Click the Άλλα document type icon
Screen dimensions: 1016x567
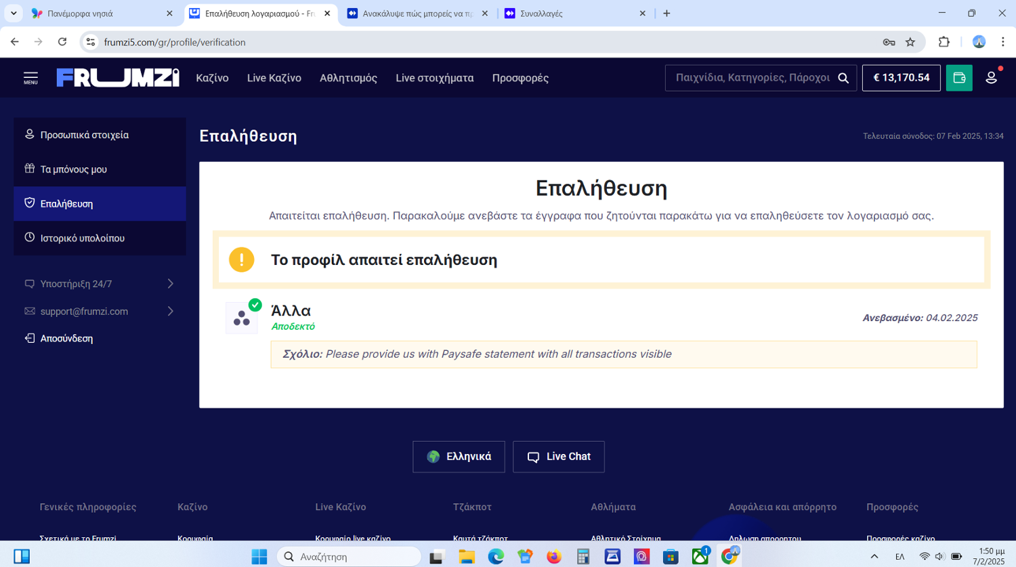click(242, 318)
